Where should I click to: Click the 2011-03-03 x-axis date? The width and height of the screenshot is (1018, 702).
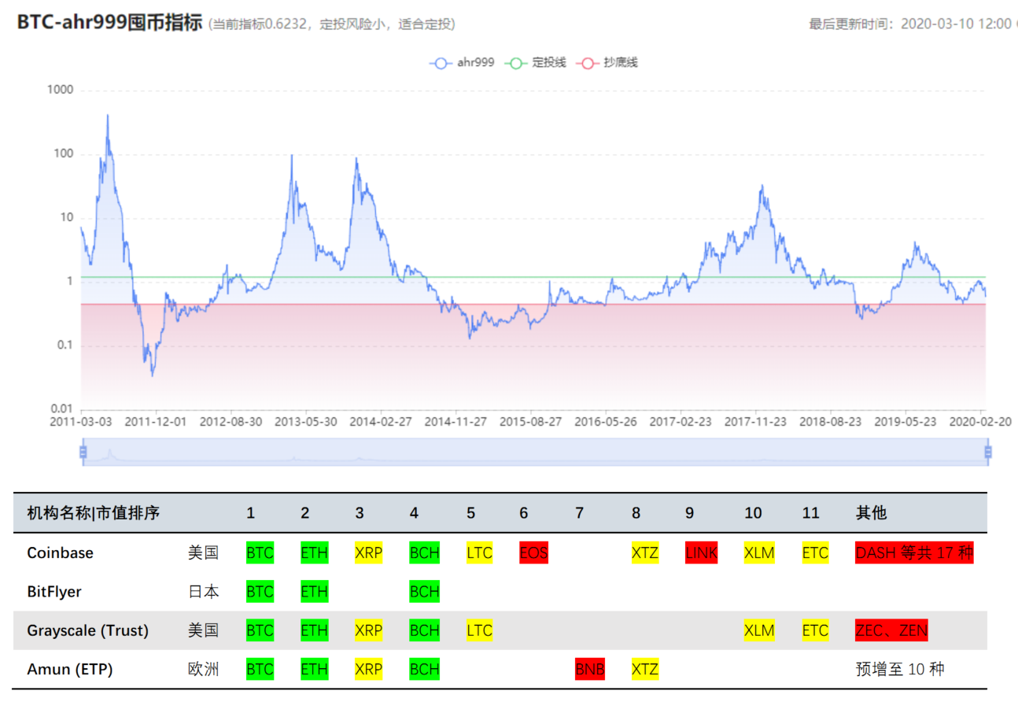point(81,422)
